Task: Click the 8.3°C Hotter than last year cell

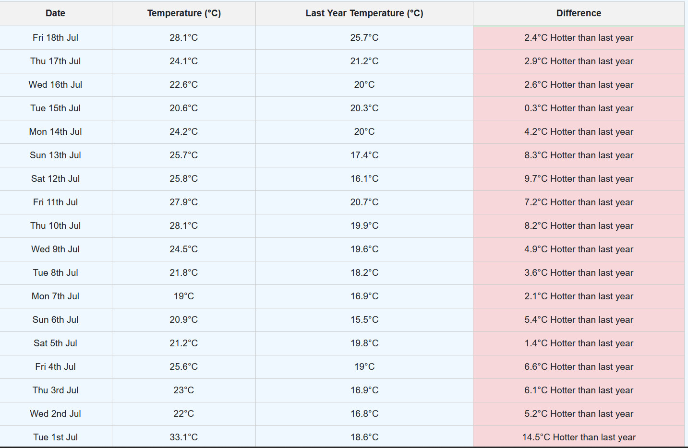Action: [579, 155]
